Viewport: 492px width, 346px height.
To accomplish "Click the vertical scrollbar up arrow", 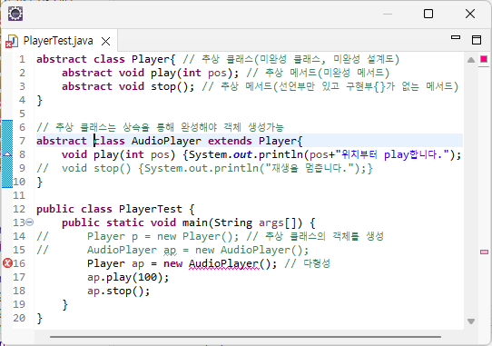I will point(470,60).
